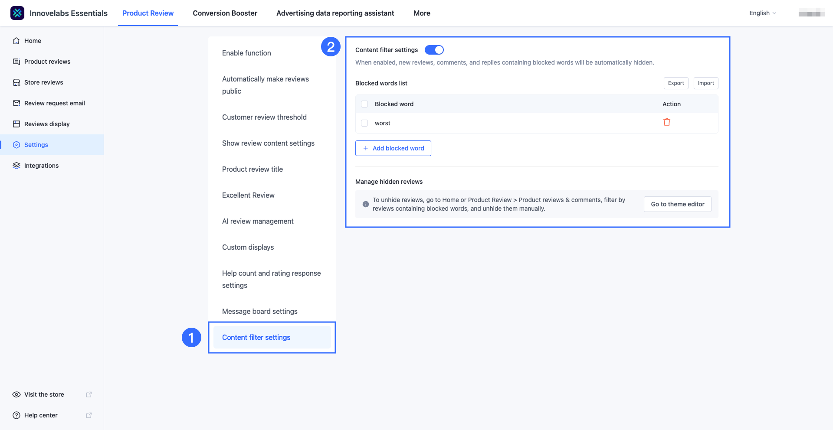Click the Innovelabs Essentials title text

[x=69, y=13]
